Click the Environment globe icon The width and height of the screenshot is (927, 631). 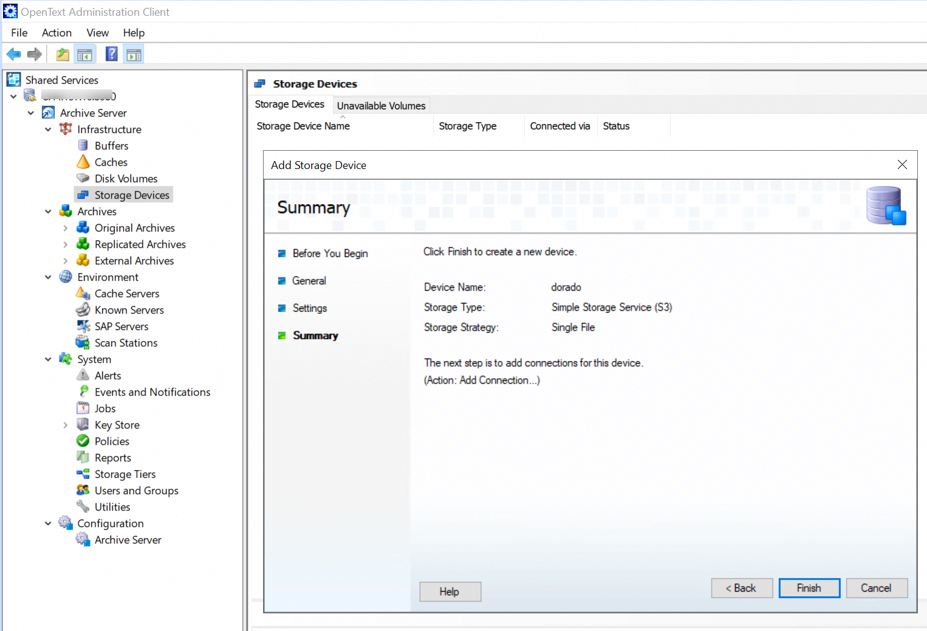[x=66, y=277]
